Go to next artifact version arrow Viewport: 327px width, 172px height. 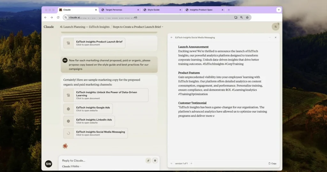pyautogui.click(x=191, y=163)
